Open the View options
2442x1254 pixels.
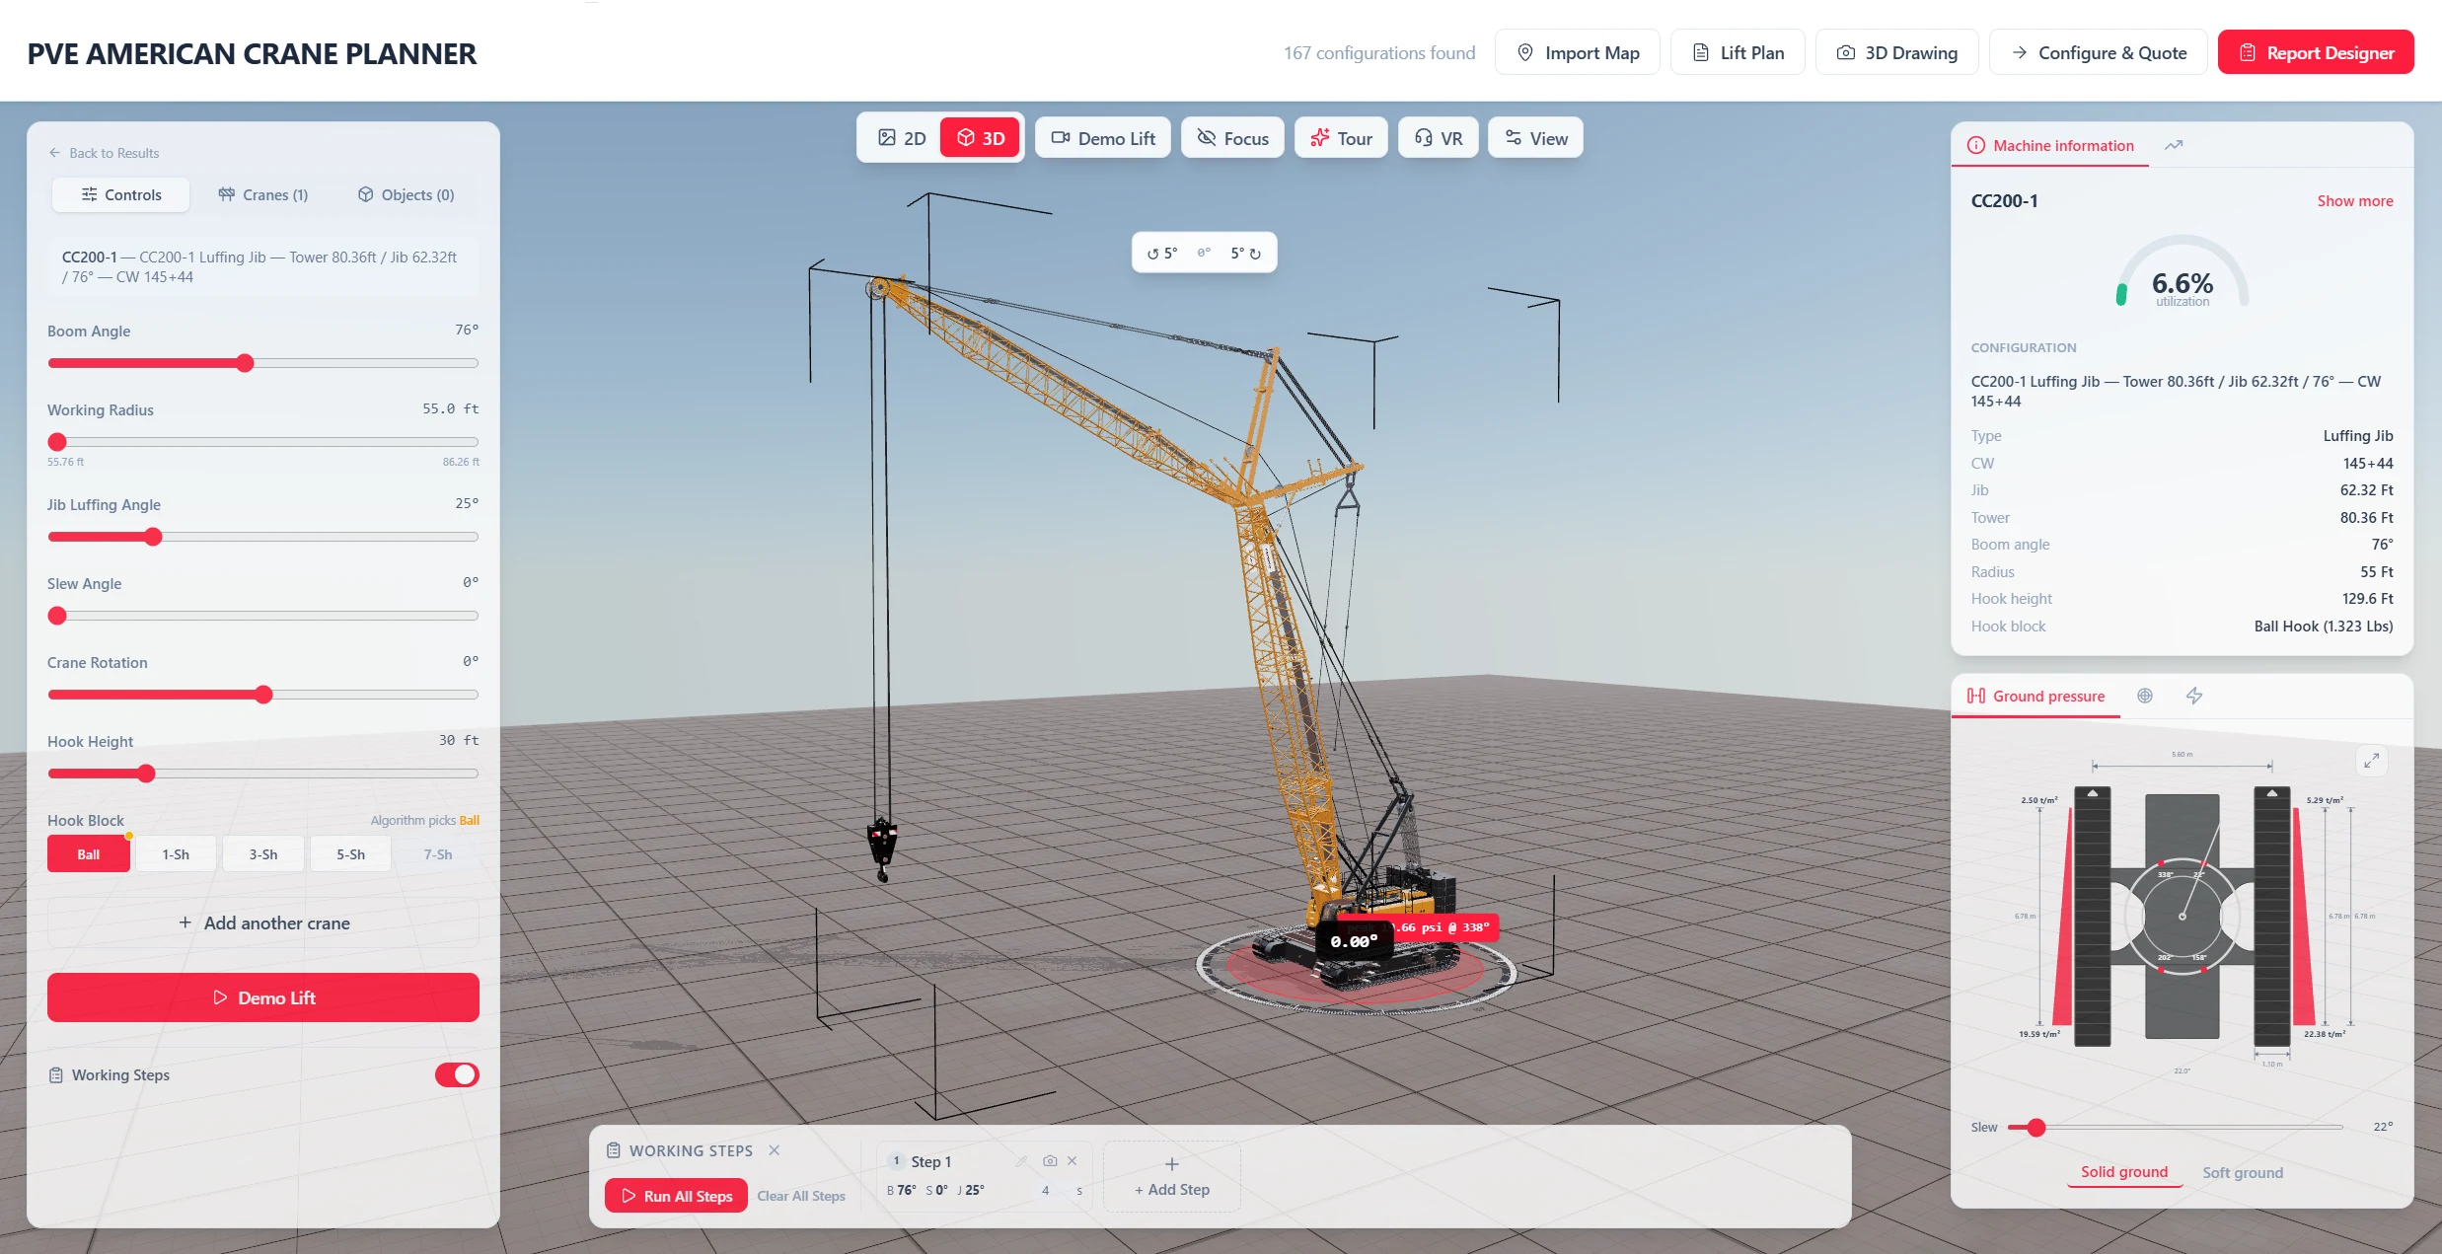[1535, 138]
